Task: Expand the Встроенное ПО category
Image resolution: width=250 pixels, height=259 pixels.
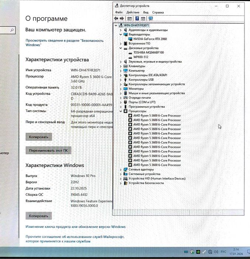Action: [x=121, y=44]
